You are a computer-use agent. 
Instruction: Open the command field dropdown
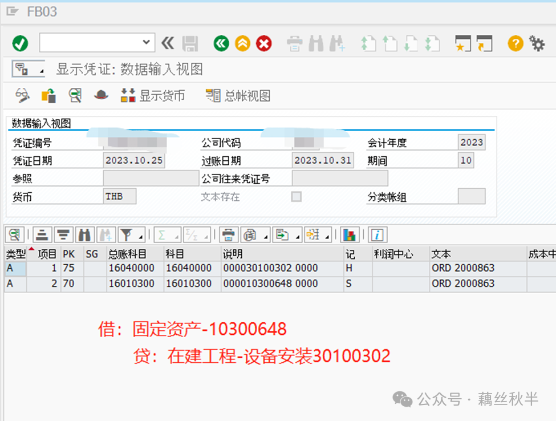coord(146,42)
